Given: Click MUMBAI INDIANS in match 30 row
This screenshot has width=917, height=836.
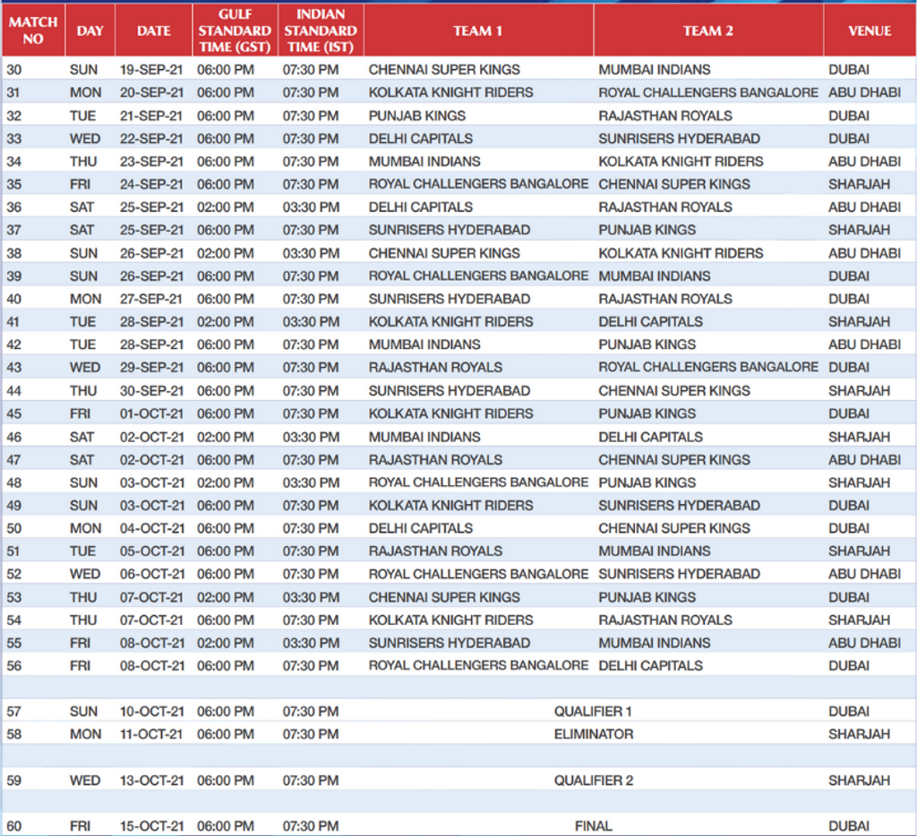Looking at the screenshot, I should pyautogui.click(x=655, y=70).
